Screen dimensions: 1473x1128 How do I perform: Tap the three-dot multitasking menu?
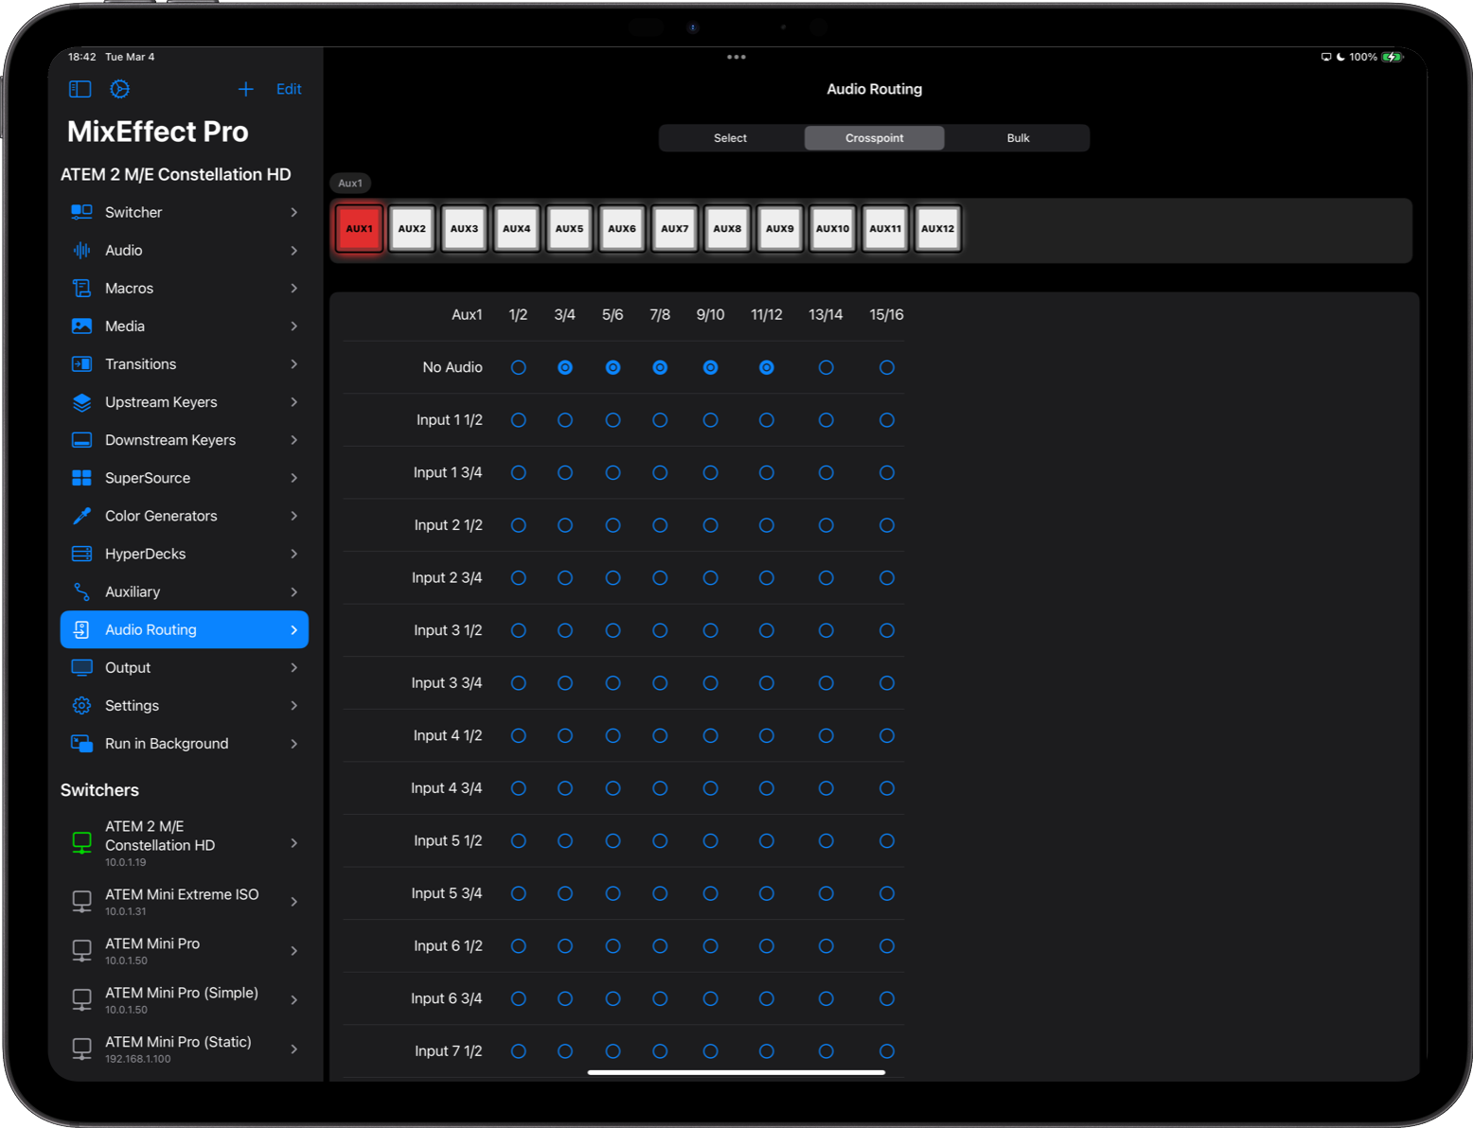click(x=736, y=57)
